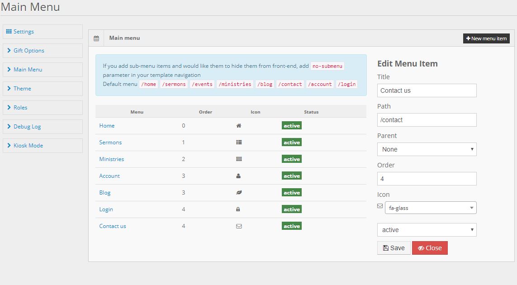Click the home icon in Home row
Viewport: 517px width, 285px height.
pyautogui.click(x=239, y=126)
